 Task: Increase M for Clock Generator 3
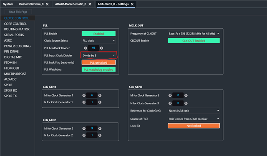186,95
